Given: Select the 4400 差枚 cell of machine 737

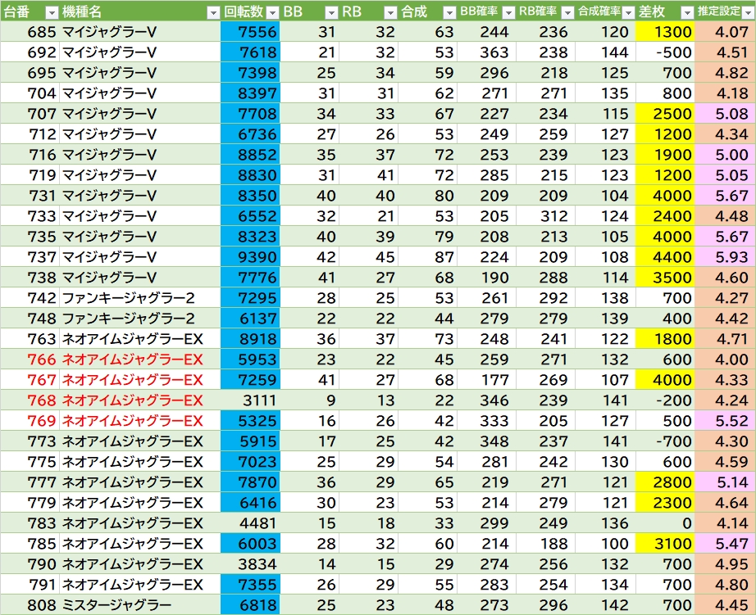Looking at the screenshot, I should (665, 256).
